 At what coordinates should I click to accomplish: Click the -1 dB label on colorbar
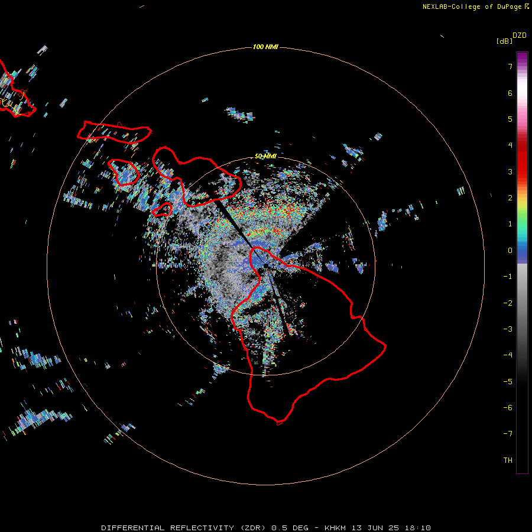coord(508,277)
